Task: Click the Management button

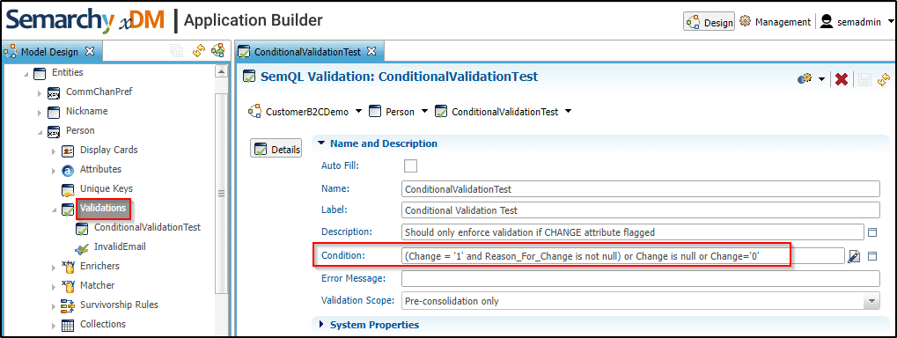Action: [x=776, y=22]
